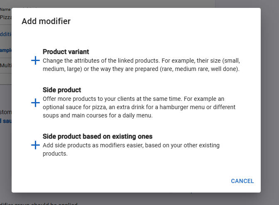Click the description mentioning optional sauce for pizza
The width and height of the screenshot is (279, 205).
(139, 107)
